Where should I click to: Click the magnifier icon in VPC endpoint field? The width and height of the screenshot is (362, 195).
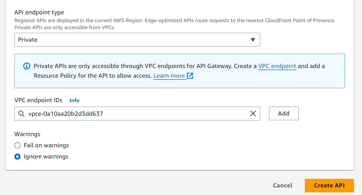pyautogui.click(x=21, y=113)
